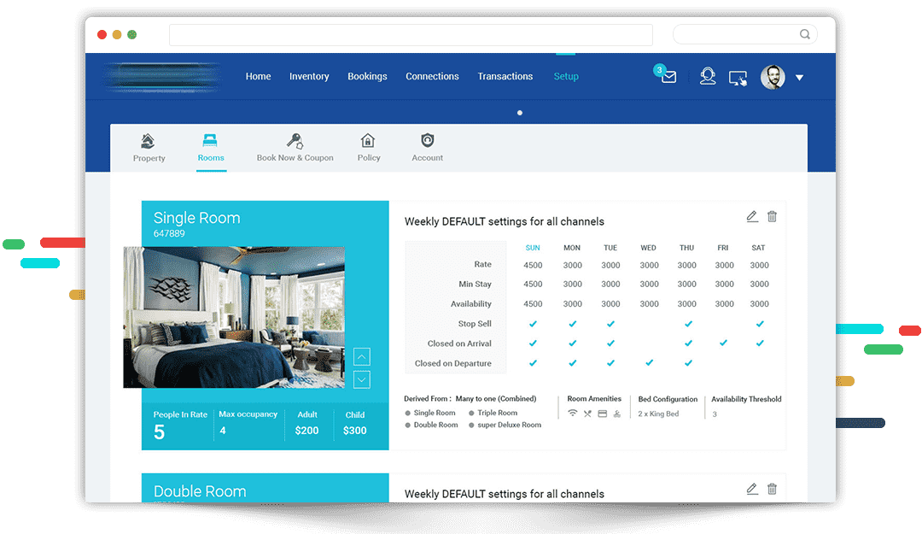Switch to the Rooms tab

(211, 148)
